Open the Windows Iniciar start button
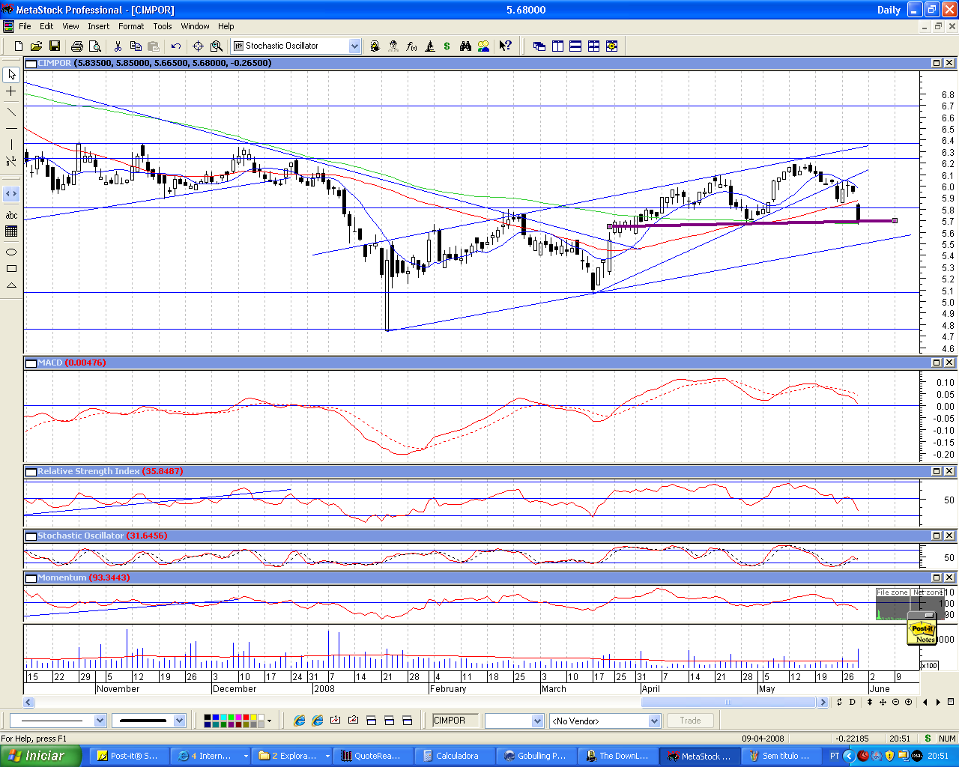This screenshot has width=959, height=767. (40, 756)
